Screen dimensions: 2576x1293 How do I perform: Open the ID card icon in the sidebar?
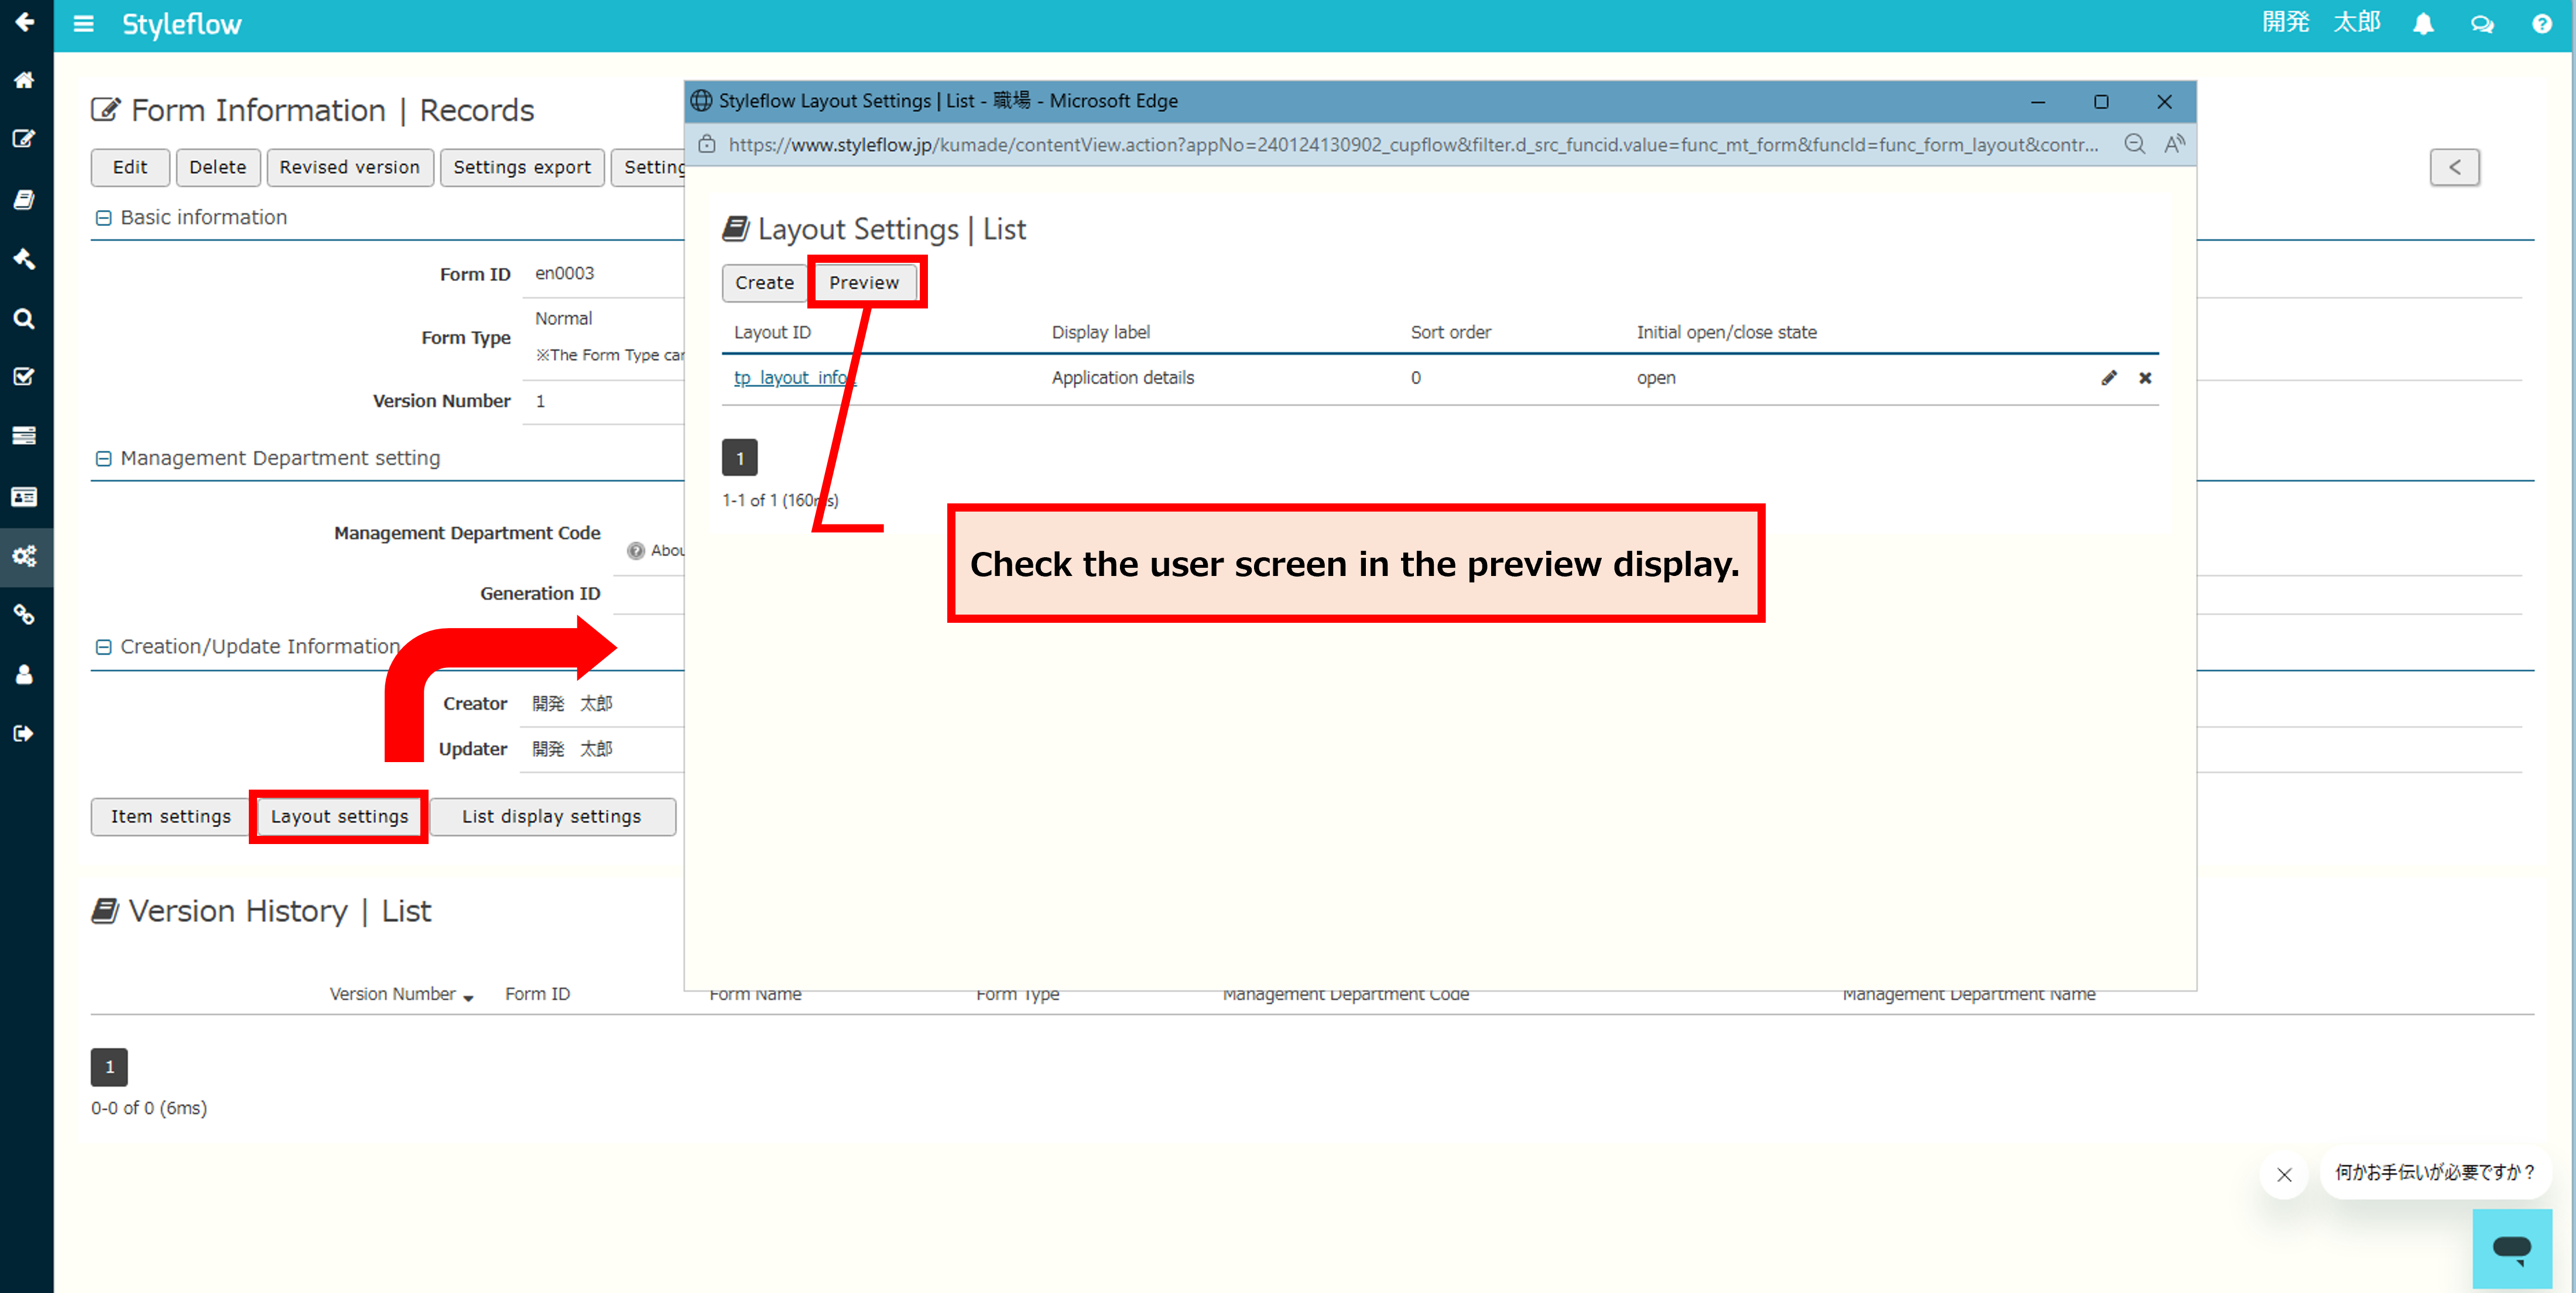25,497
